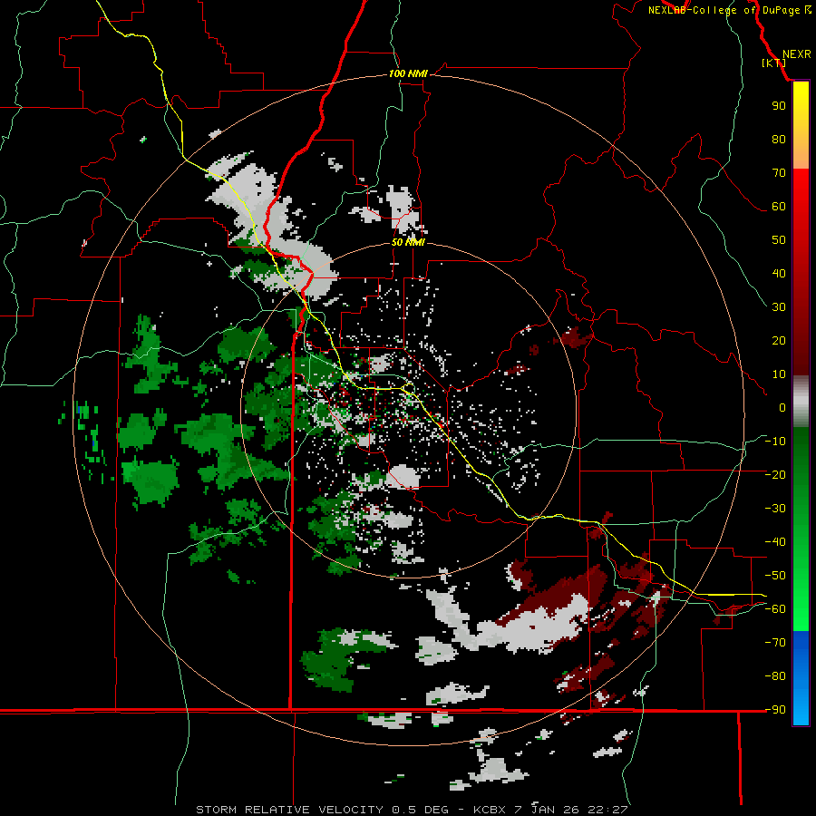Pick the "-50" legend value
This screenshot has width=816, height=816.
pos(775,576)
